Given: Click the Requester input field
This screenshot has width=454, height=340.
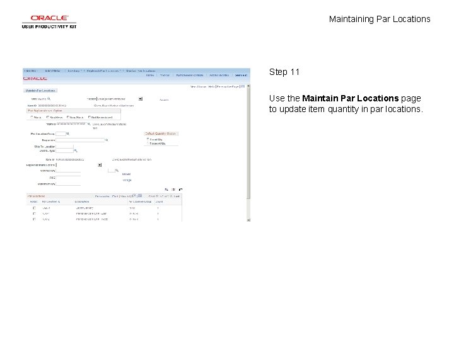Looking at the screenshot, I should pyautogui.click(x=80, y=140).
